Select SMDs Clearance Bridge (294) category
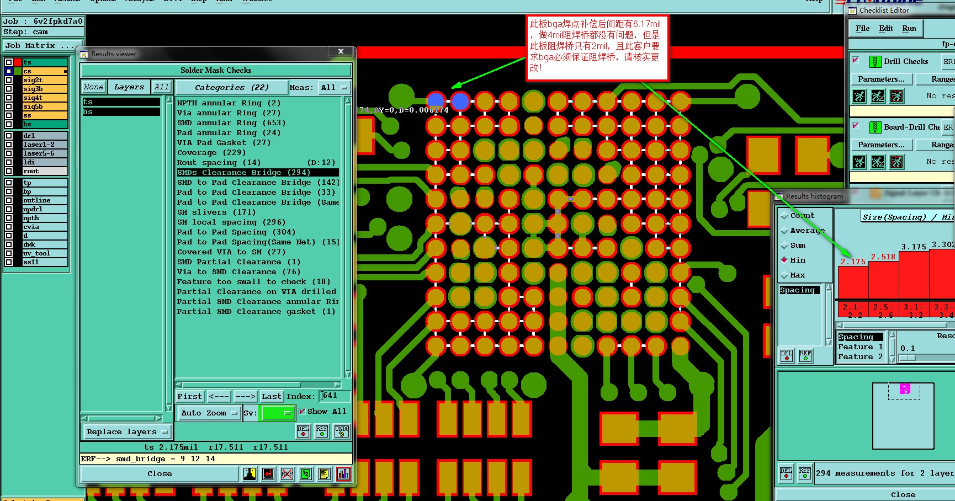Screen dimensions: 955x501 pyautogui.click(x=258, y=173)
